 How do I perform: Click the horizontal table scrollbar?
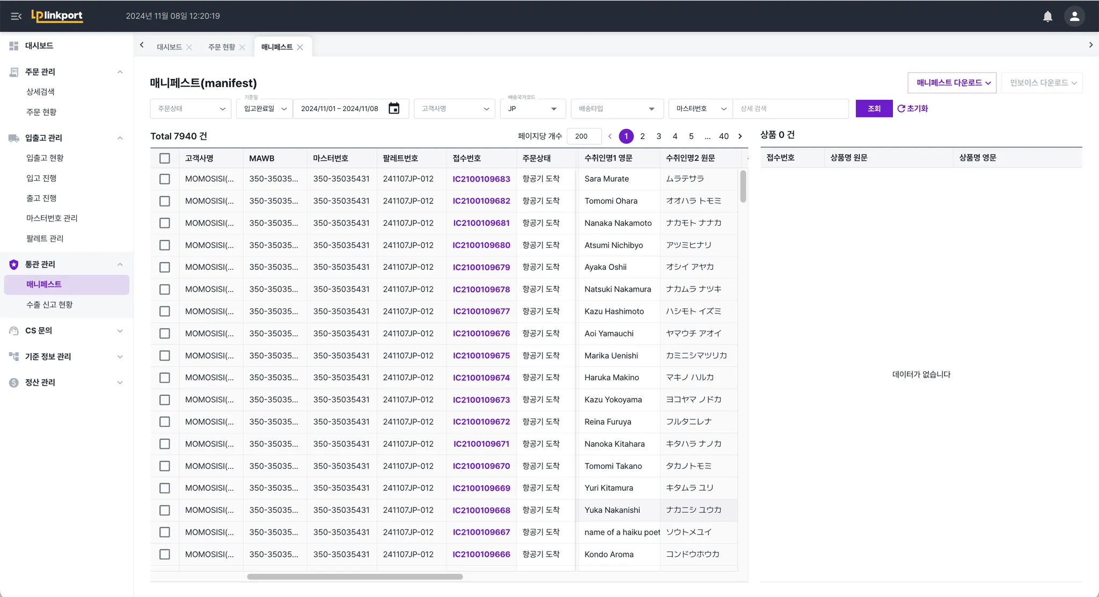355,577
